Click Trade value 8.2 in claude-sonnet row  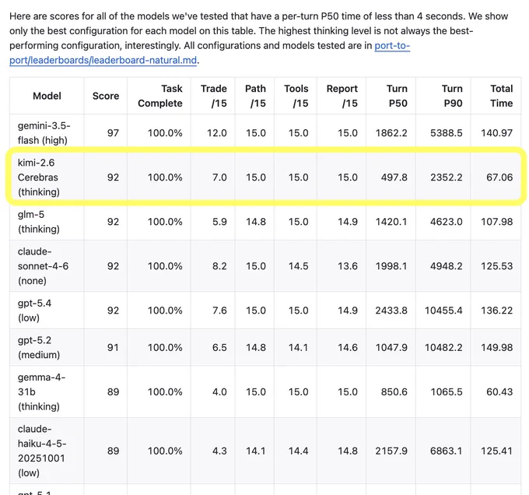[219, 266]
